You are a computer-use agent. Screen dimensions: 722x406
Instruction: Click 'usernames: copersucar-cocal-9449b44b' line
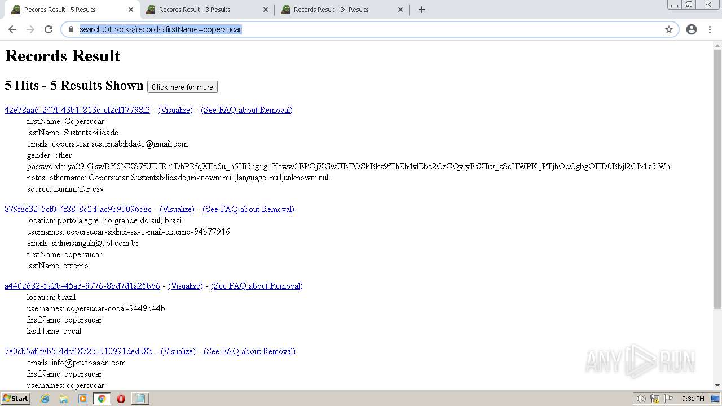click(96, 308)
